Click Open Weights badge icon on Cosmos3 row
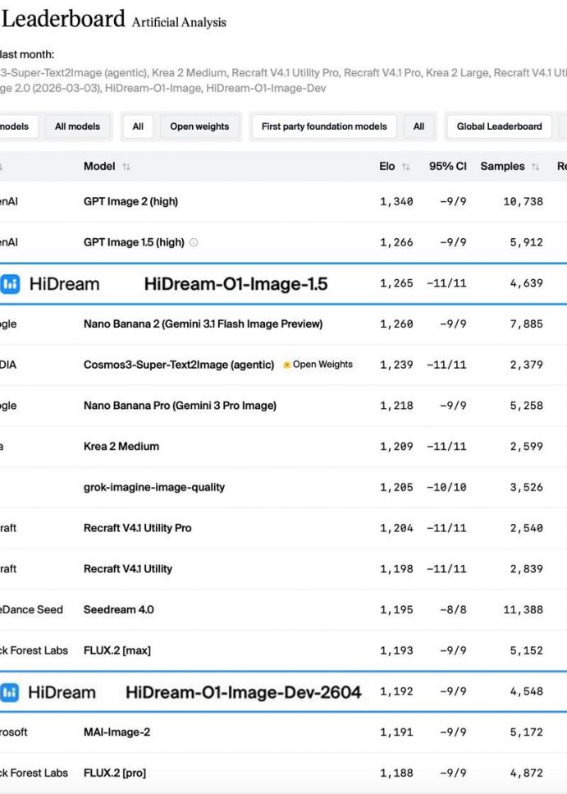Image resolution: width=567 pixels, height=794 pixels. pyautogui.click(x=286, y=365)
